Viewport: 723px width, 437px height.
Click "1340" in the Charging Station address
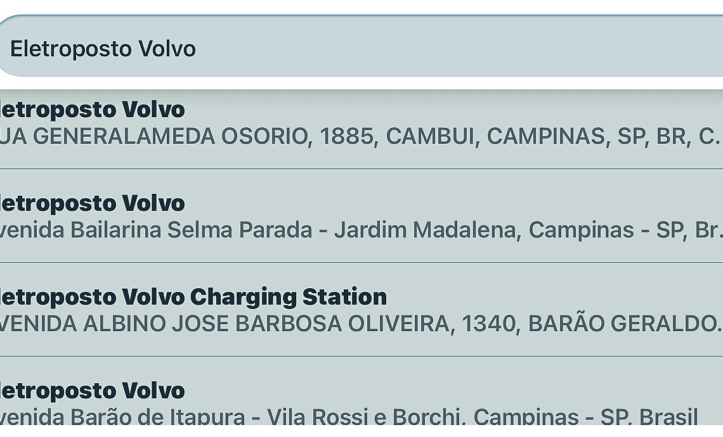click(x=488, y=324)
